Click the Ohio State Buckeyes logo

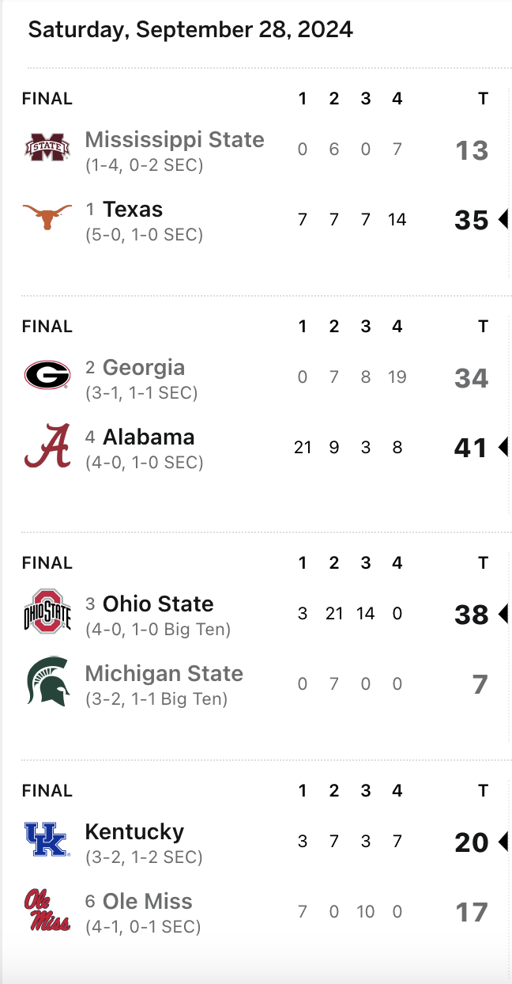tap(47, 611)
